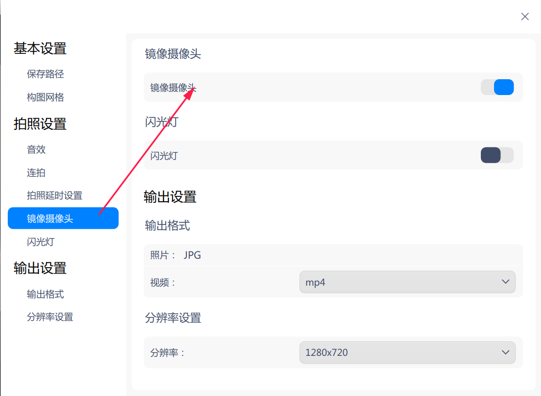Select 保存路径 in the sidebar
Viewport: 541px width, 396px height.
(x=45, y=74)
